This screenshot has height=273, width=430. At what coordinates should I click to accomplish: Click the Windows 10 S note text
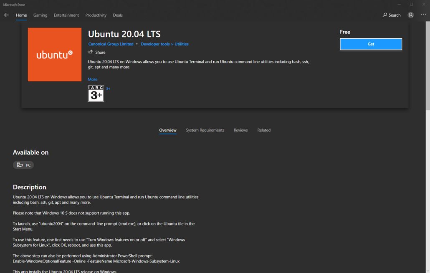71,213
